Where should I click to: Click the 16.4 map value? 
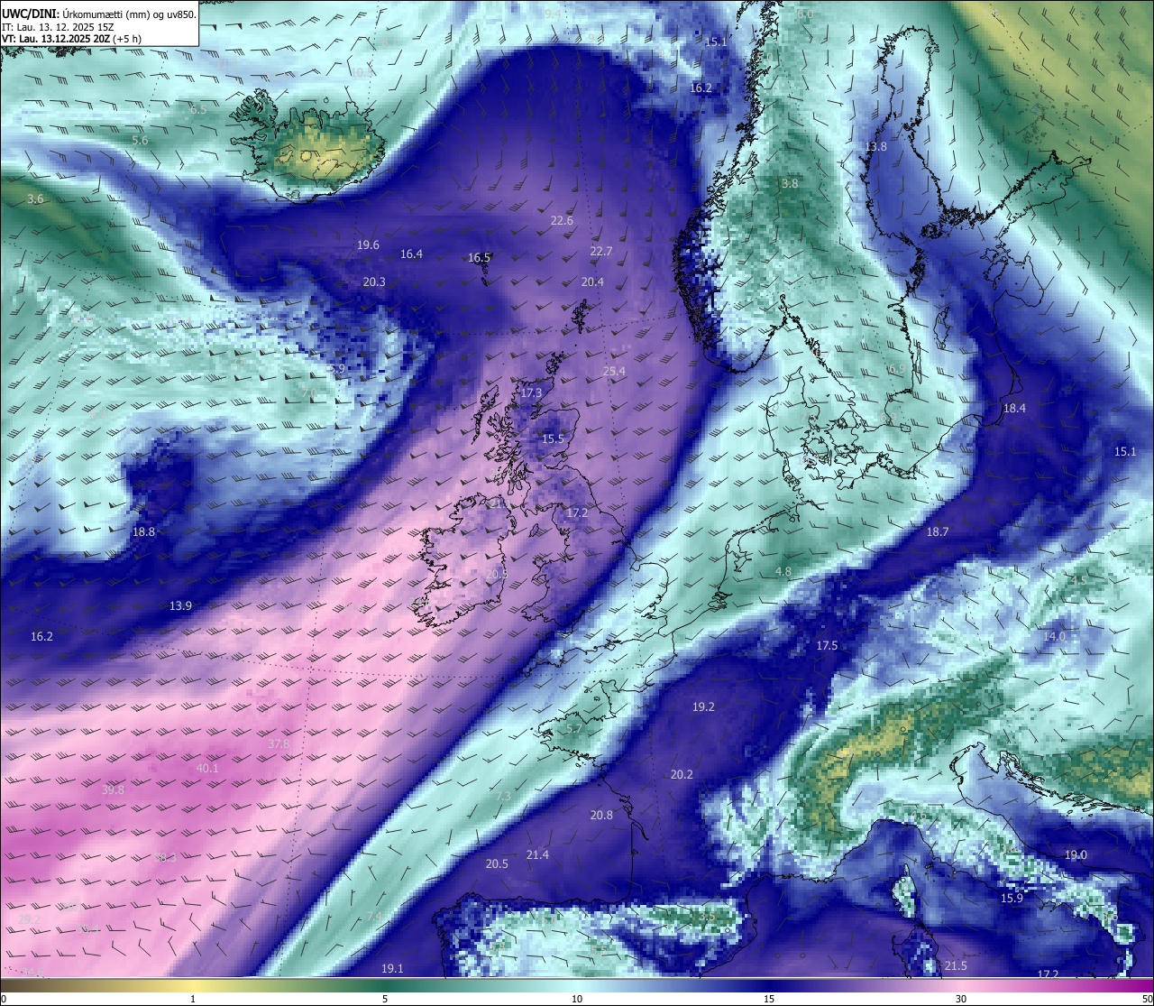point(411,254)
